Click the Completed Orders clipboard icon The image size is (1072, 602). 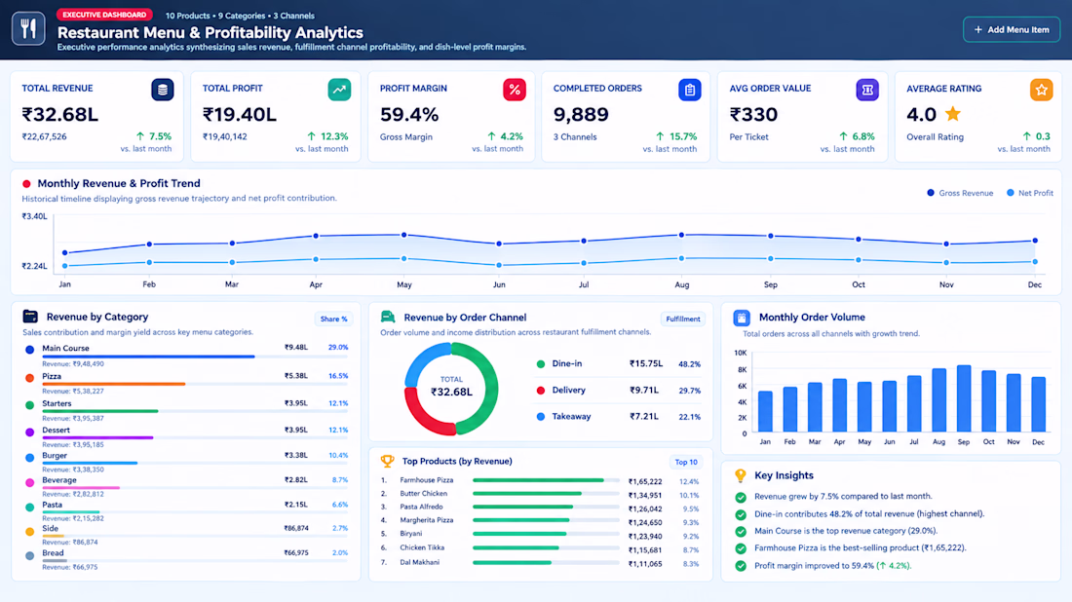coord(689,90)
